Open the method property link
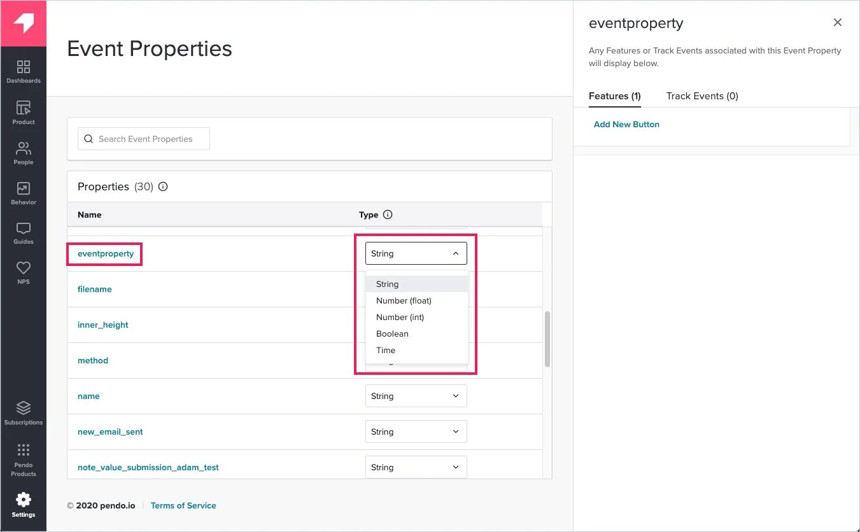The width and height of the screenshot is (860, 532). [93, 360]
